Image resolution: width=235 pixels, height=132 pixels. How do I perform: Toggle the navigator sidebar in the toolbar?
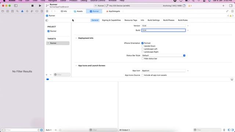16,6
